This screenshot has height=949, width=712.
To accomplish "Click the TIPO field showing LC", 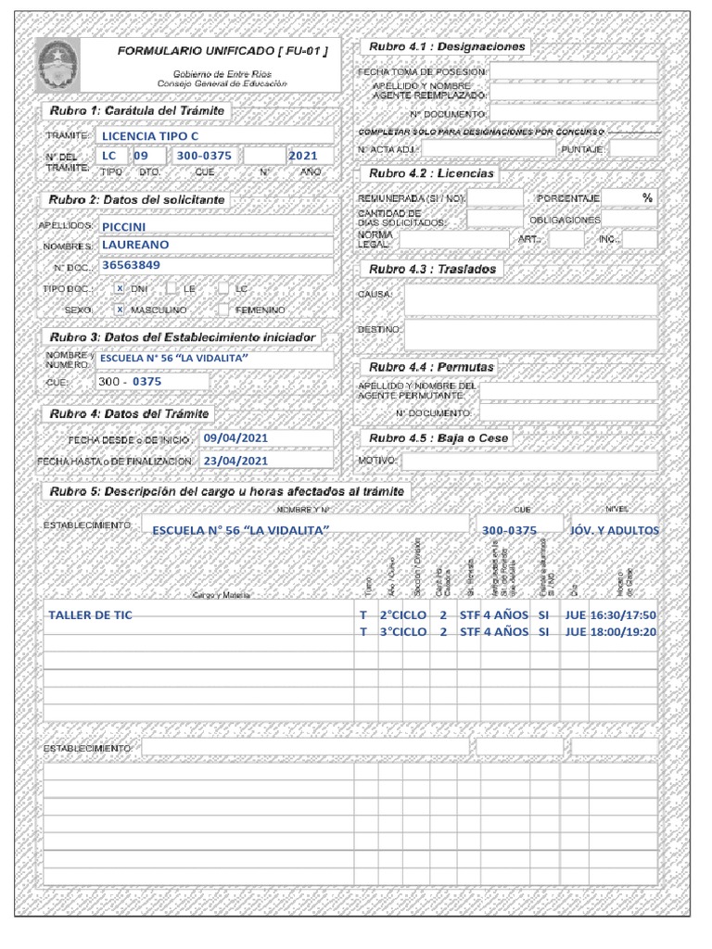I will pos(112,156).
